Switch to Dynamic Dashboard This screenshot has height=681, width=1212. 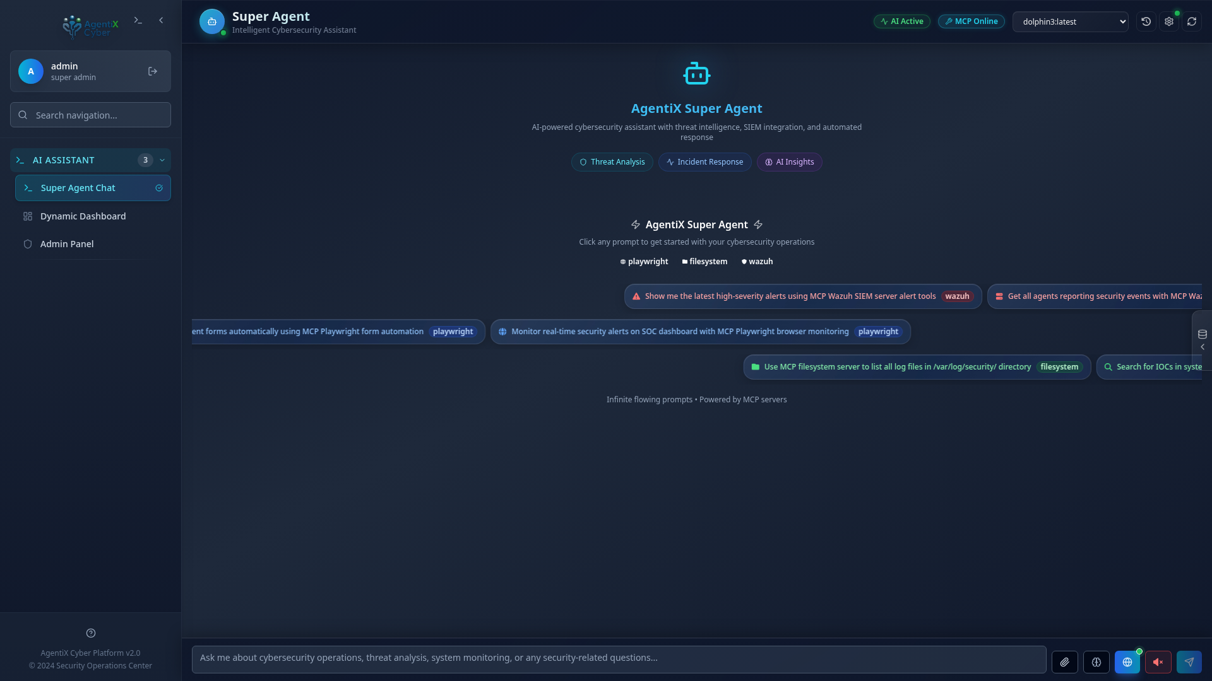(x=83, y=216)
